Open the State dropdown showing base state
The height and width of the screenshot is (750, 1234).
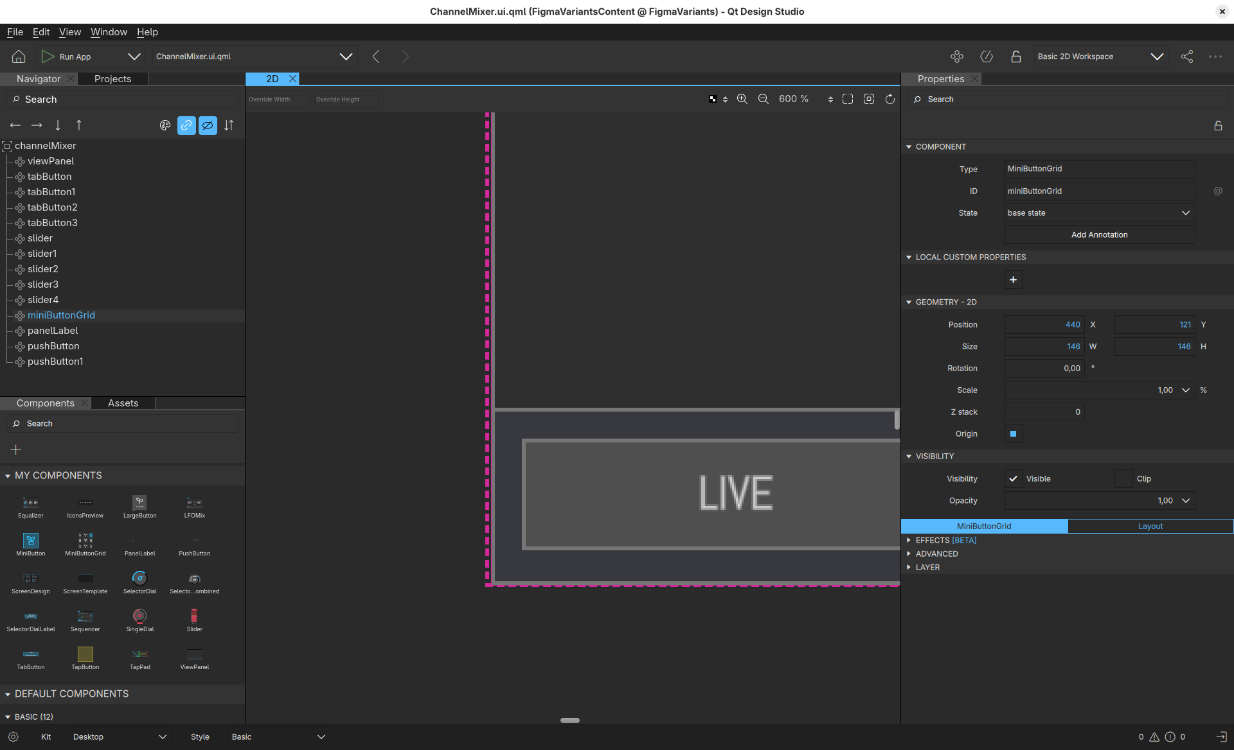(x=1099, y=213)
